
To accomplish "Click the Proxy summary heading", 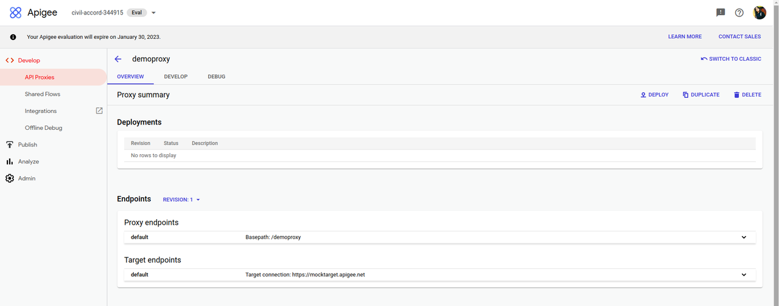I will pos(143,95).
